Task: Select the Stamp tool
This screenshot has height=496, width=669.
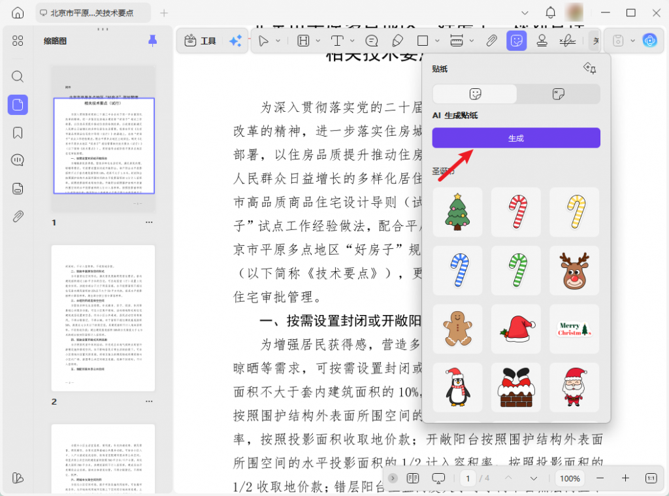Action: point(542,41)
